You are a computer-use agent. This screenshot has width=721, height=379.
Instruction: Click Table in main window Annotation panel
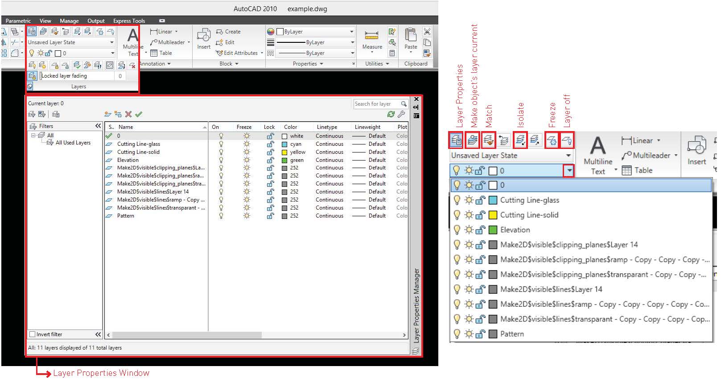pos(161,53)
